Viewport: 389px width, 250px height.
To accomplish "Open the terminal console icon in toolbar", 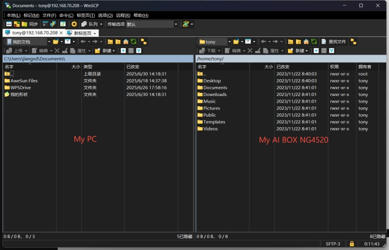I will coord(46,24).
